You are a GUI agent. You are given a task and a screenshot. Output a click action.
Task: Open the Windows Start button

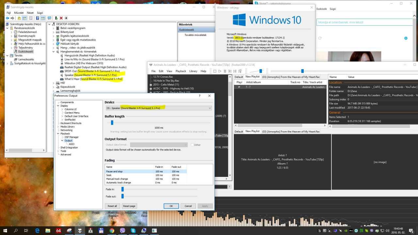[x=6, y=230]
